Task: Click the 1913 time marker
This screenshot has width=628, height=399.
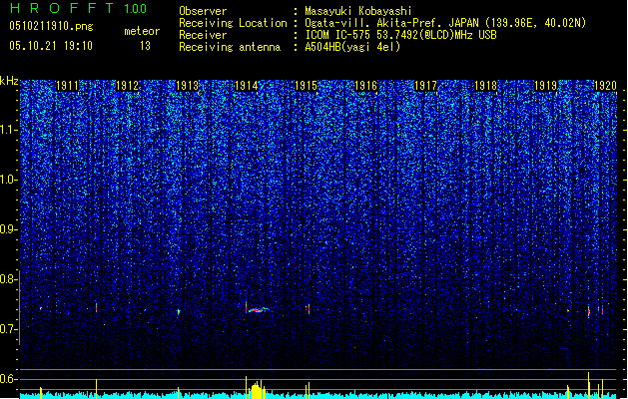Action: pos(187,86)
